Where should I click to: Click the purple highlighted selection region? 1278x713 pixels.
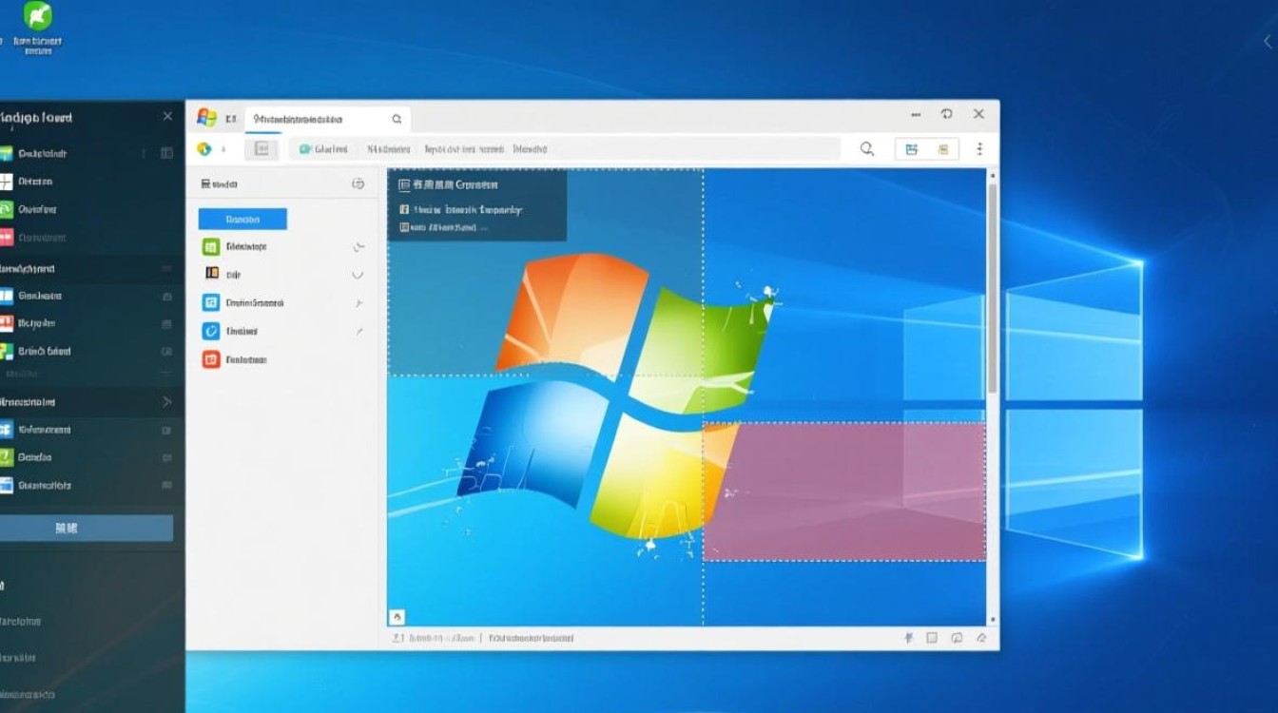click(843, 491)
